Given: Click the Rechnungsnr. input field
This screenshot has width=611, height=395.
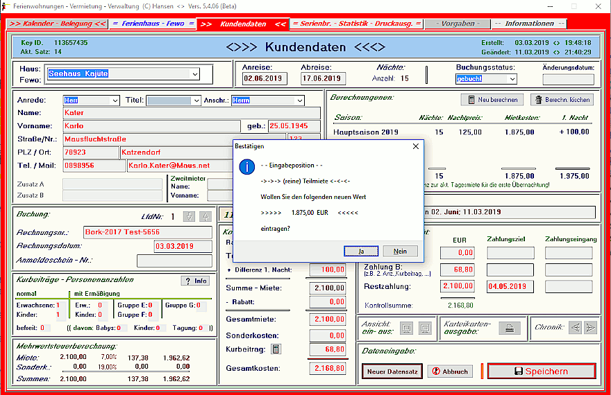Looking at the screenshot, I should click(147, 232).
